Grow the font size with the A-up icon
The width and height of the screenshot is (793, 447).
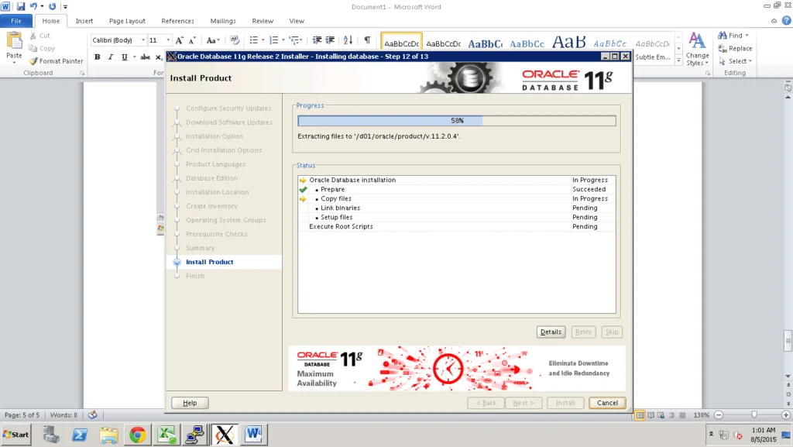pos(179,40)
